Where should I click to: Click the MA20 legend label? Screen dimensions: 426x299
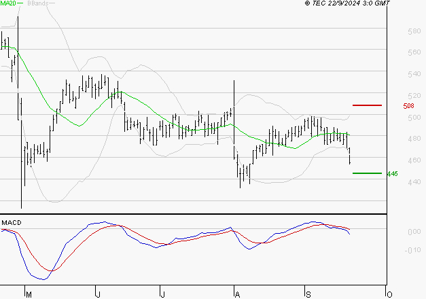[8, 3]
